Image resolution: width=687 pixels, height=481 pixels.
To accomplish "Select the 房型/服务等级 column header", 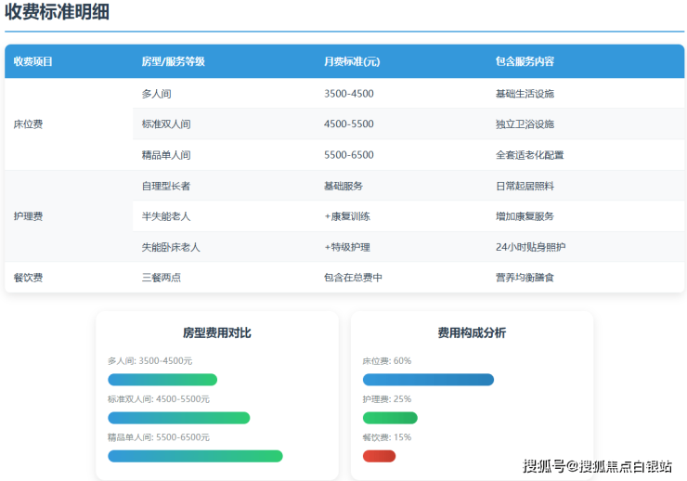I will click(x=173, y=61).
